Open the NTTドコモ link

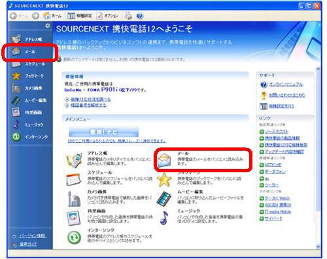(273, 165)
